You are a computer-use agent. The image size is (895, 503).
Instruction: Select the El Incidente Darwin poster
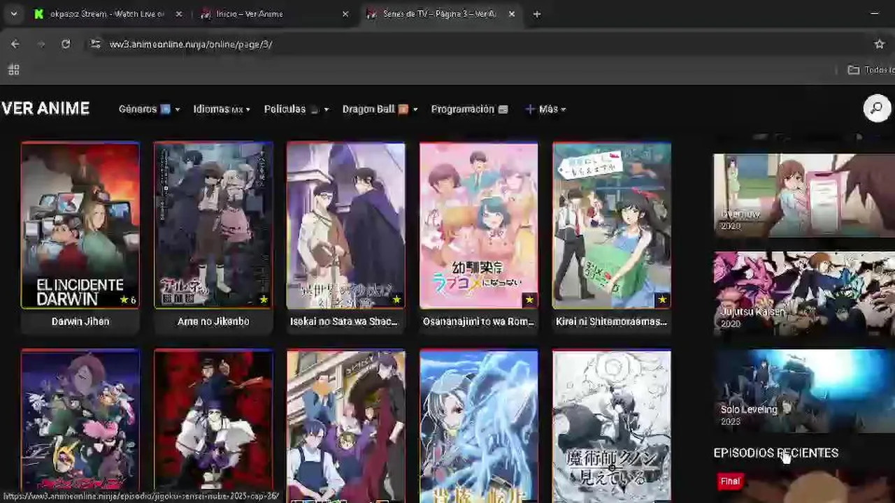point(80,225)
